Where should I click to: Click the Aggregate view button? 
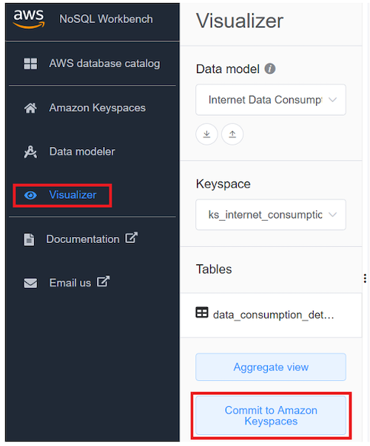coord(271,367)
